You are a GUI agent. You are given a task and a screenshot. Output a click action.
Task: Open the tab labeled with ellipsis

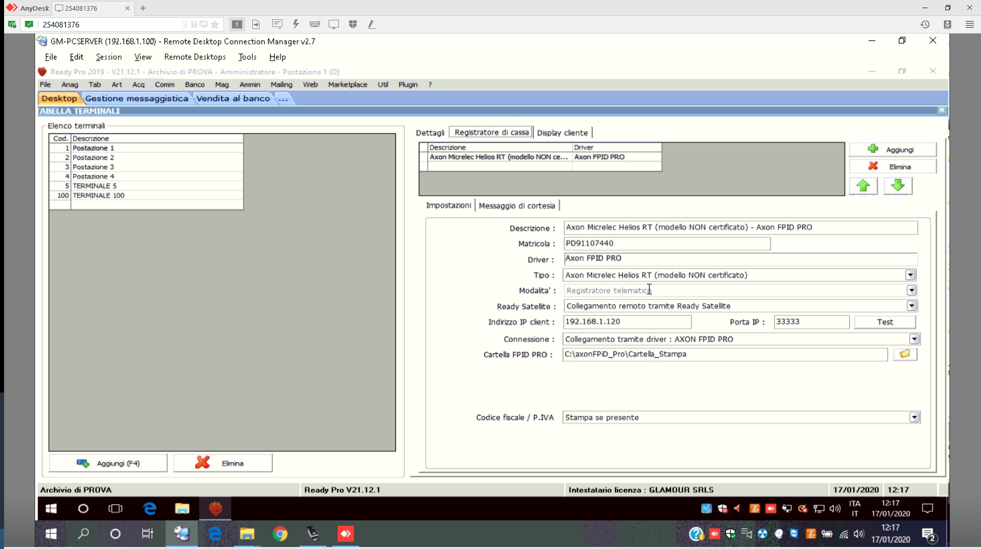283,99
